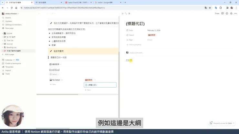Open Import option
The height and width of the screenshot is (134, 239).
(8, 71)
